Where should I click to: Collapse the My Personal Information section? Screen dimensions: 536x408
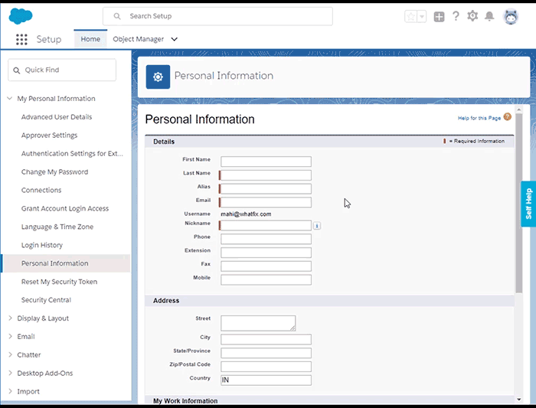coord(9,99)
